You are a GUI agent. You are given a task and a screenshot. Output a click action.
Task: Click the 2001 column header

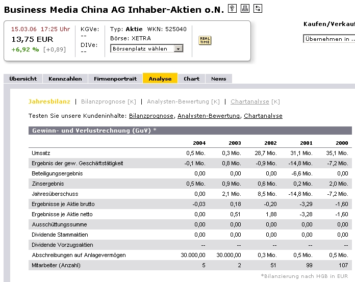(x=307, y=143)
